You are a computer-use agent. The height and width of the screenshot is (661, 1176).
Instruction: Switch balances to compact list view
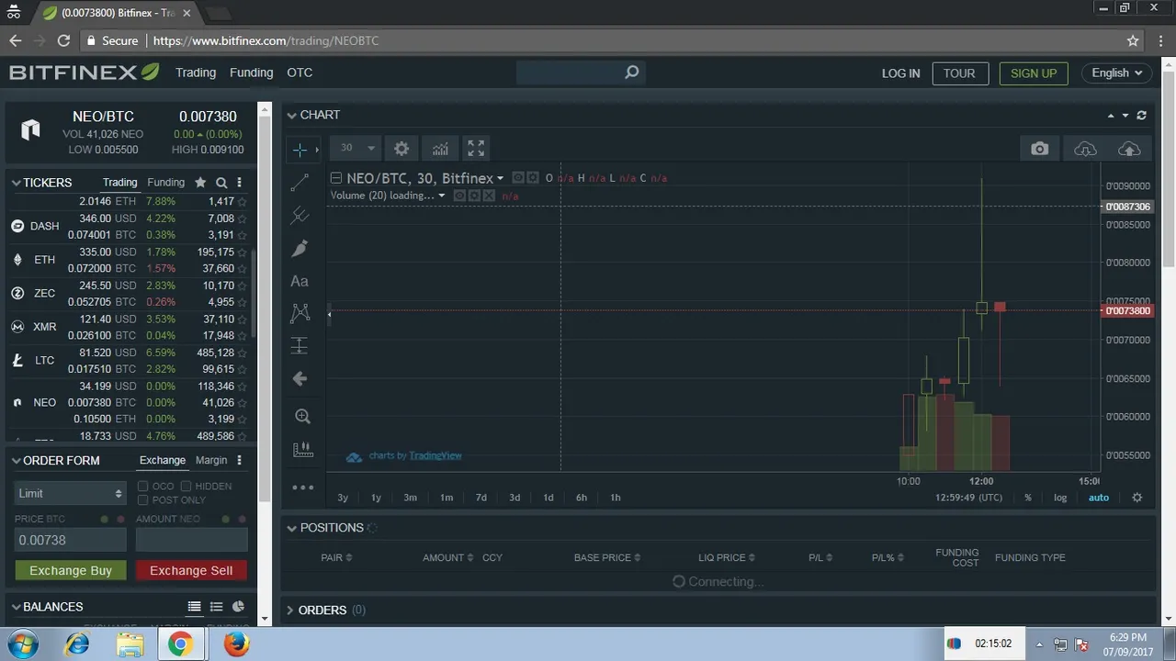pyautogui.click(x=217, y=607)
